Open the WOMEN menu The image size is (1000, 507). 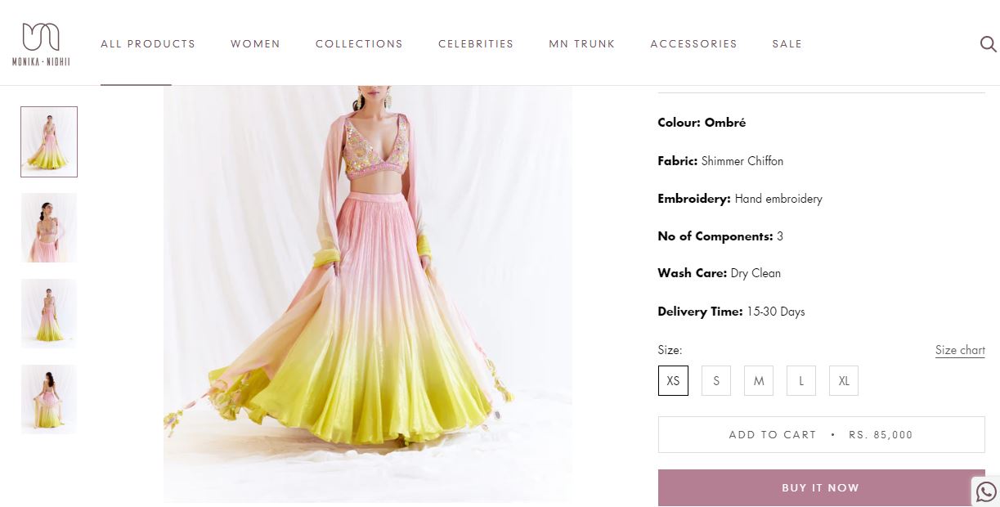point(255,44)
